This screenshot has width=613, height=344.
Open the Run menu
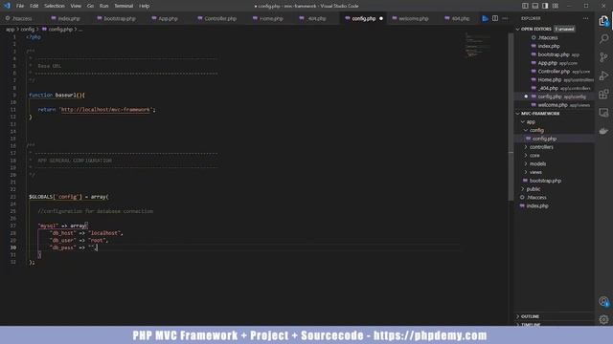(103, 6)
